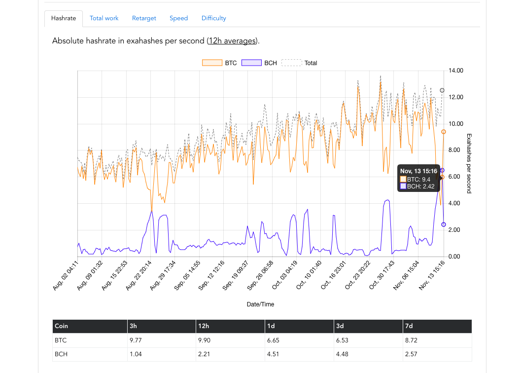The width and height of the screenshot is (520, 373).
Task: Click BCH 3h value 1.04
Action: (136, 354)
